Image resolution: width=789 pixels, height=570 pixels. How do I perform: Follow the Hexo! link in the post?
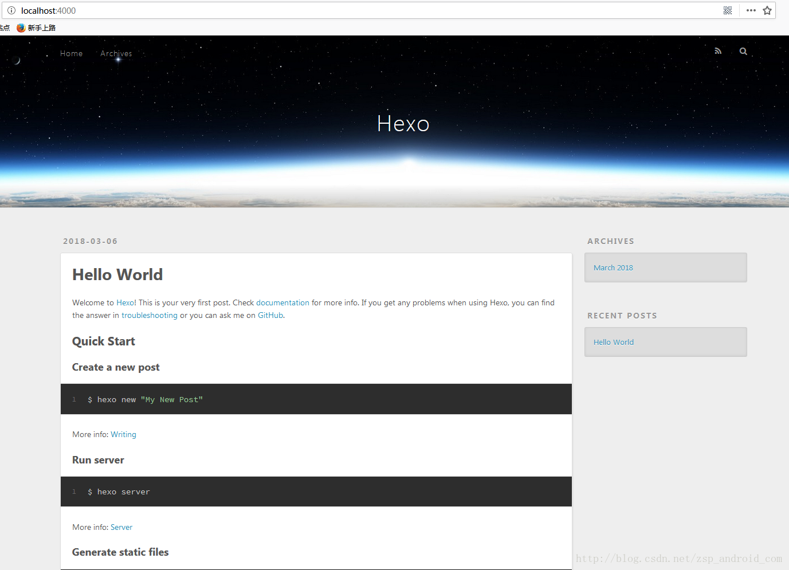126,302
